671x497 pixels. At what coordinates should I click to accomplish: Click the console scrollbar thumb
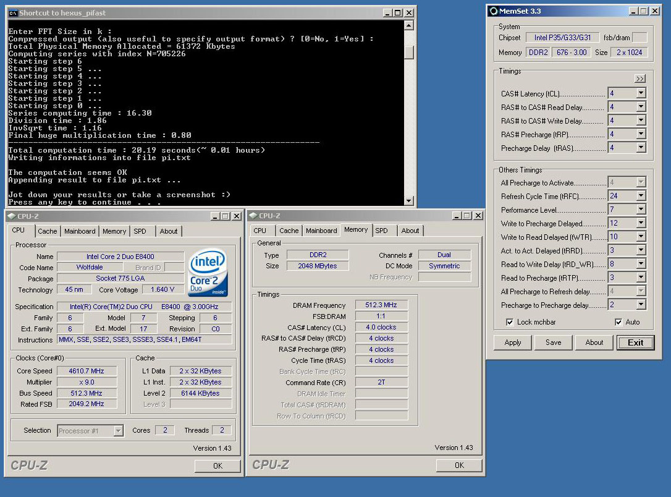point(408,52)
